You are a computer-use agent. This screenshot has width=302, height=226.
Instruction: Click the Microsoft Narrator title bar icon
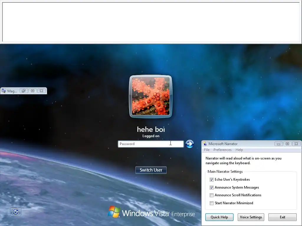205,144
